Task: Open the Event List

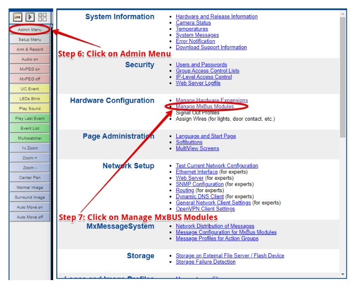Action: [x=30, y=128]
